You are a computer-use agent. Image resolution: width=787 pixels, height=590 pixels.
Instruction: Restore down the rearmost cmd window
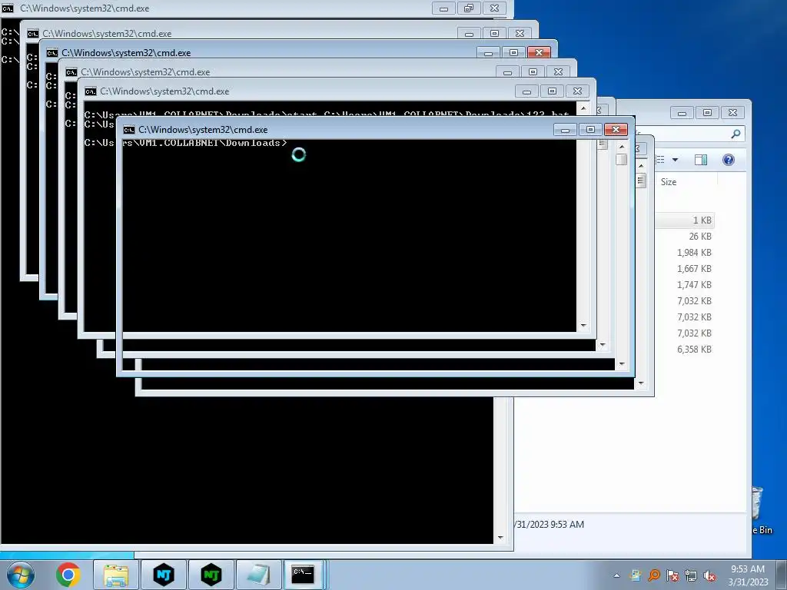click(469, 8)
